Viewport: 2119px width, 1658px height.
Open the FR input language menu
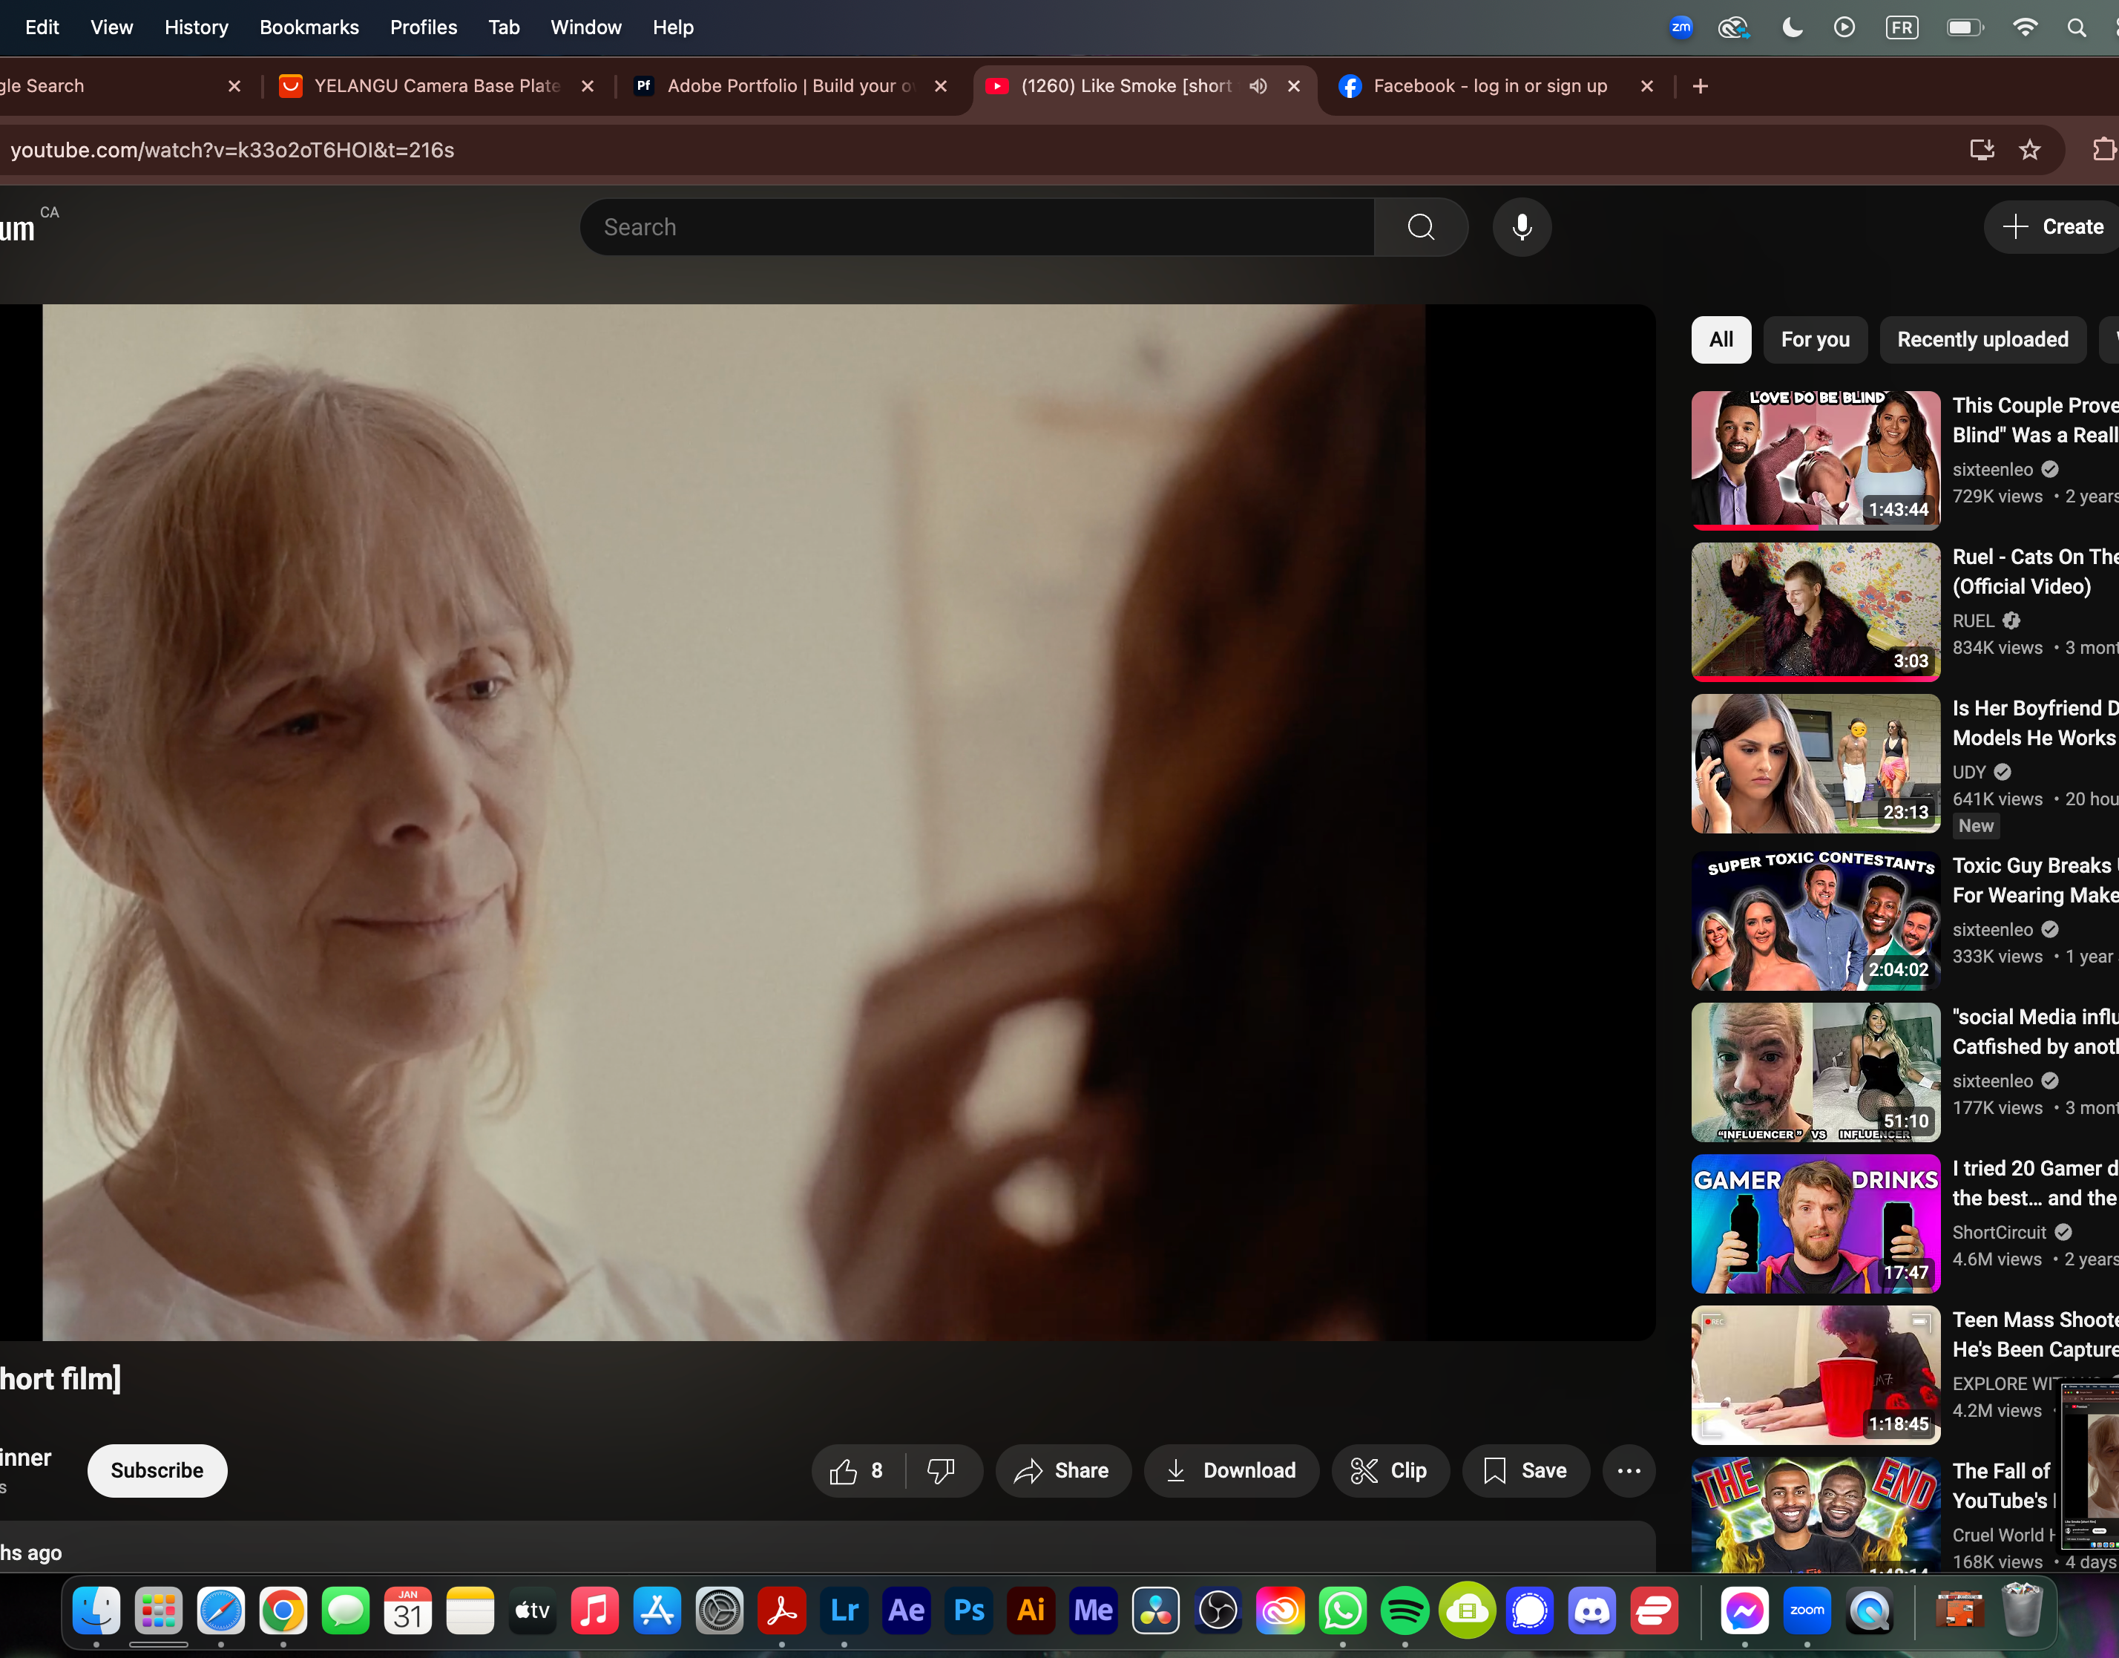(x=1902, y=27)
